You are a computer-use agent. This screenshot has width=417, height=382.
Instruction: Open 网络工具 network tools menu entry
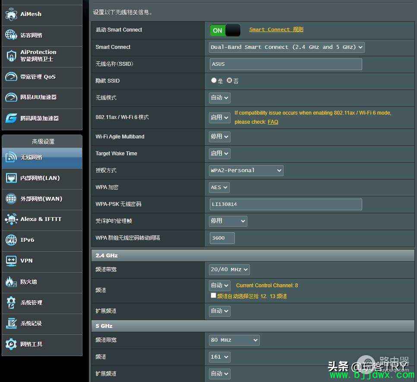pyautogui.click(x=42, y=345)
